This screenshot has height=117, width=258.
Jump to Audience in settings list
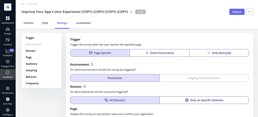31,64
